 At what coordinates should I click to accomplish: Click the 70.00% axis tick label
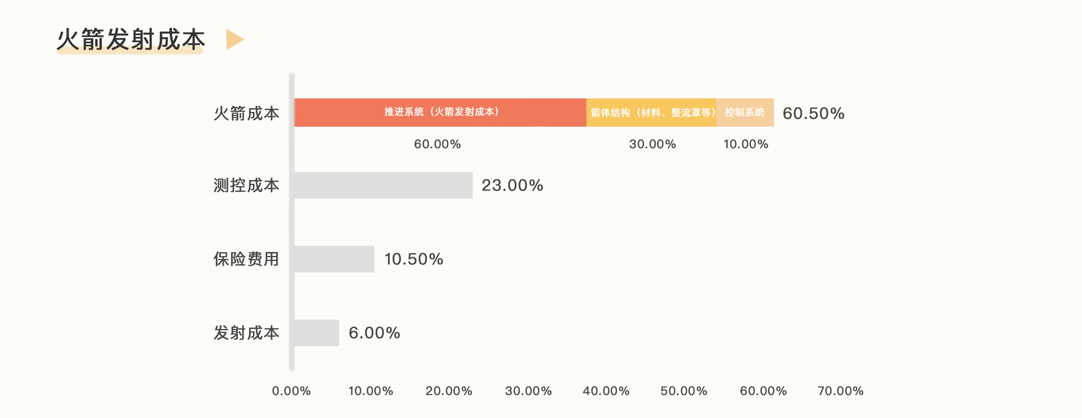pos(840,391)
